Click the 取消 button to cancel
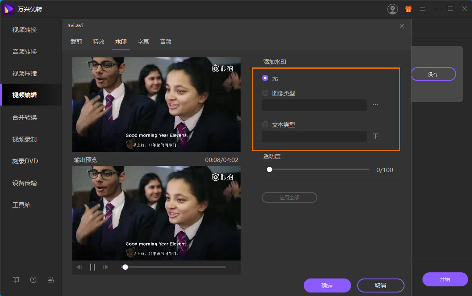This screenshot has width=472, height=296. tap(380, 285)
